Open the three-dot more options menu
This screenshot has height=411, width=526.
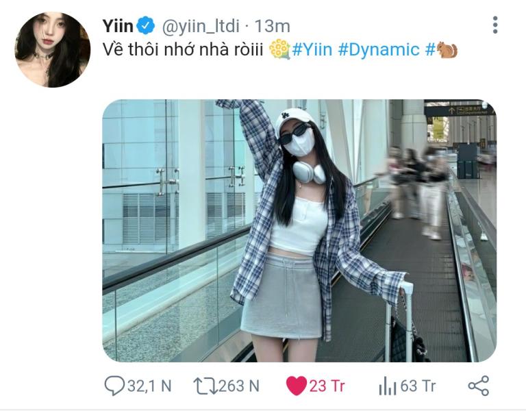tap(495, 25)
